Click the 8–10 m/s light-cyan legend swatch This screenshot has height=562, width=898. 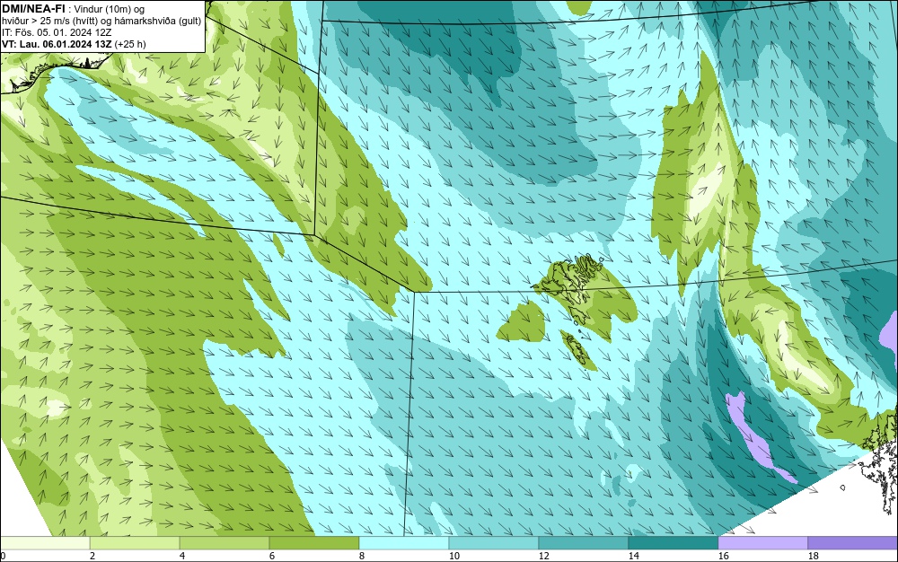pyautogui.click(x=404, y=542)
